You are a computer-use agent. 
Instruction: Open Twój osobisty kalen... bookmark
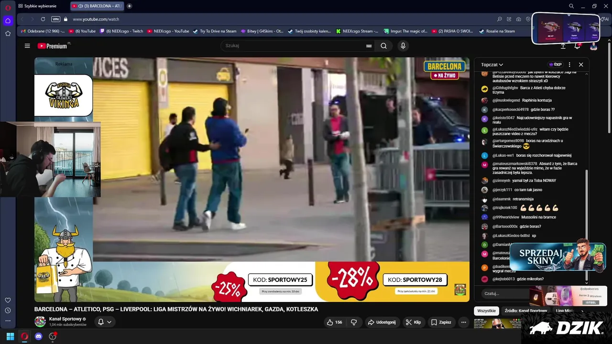coord(309,31)
